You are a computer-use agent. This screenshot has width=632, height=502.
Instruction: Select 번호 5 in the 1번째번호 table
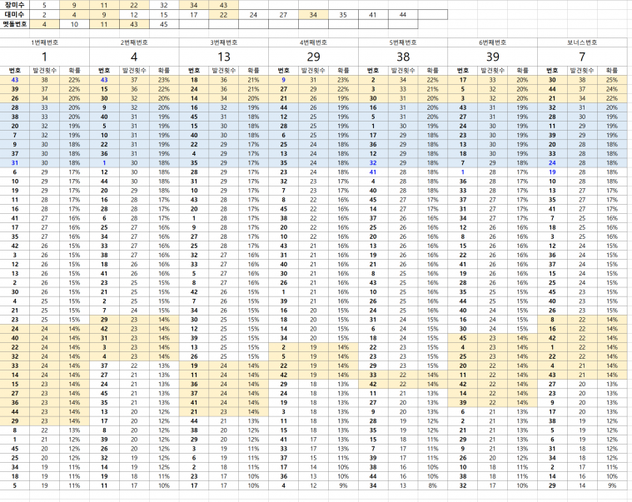point(14,485)
